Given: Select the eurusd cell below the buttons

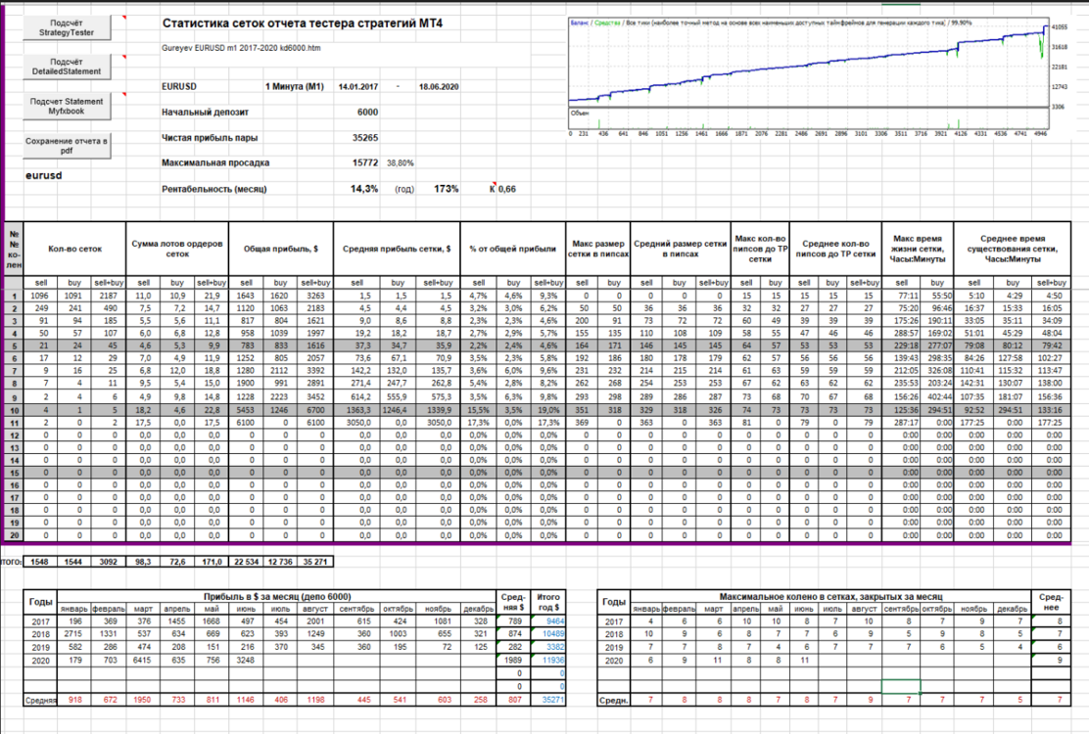Looking at the screenshot, I should pos(44,175).
